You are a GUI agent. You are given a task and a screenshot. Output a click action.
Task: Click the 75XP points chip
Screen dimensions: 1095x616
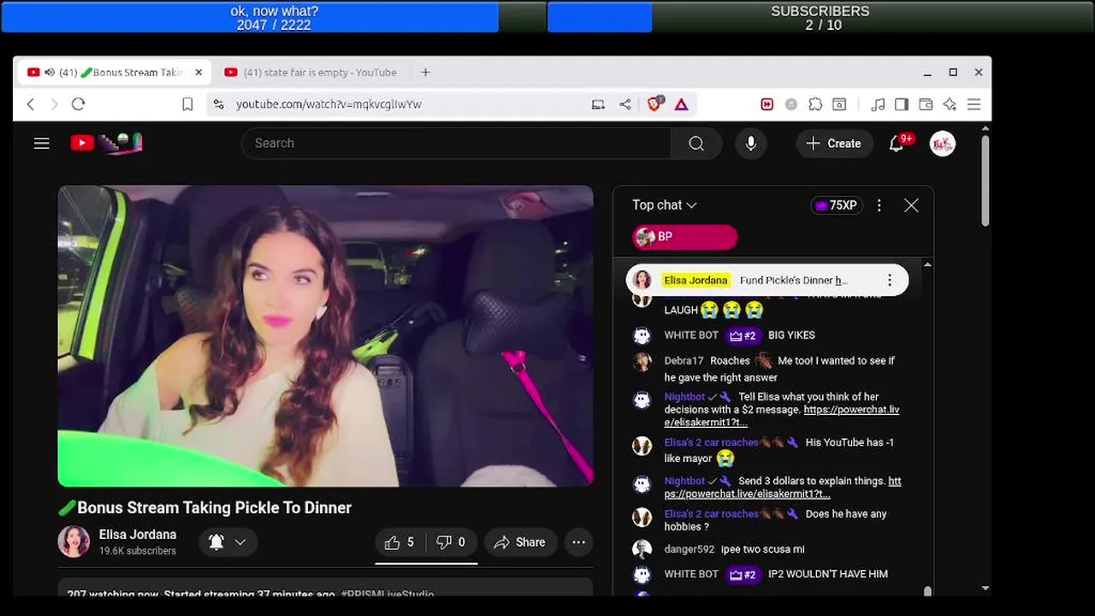click(836, 205)
